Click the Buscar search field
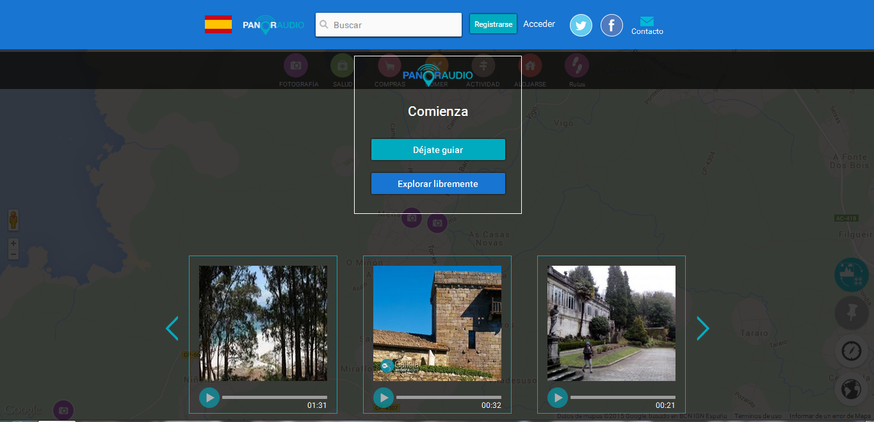 (395, 25)
